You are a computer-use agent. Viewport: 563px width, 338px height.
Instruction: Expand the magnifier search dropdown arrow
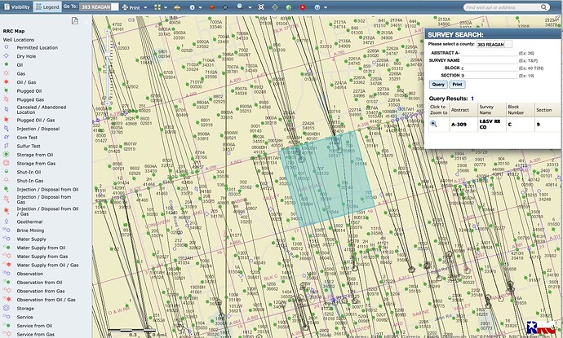pos(250,7)
